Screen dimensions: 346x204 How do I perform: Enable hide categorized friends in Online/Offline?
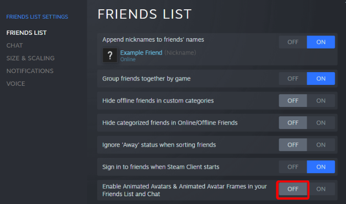[321, 123]
